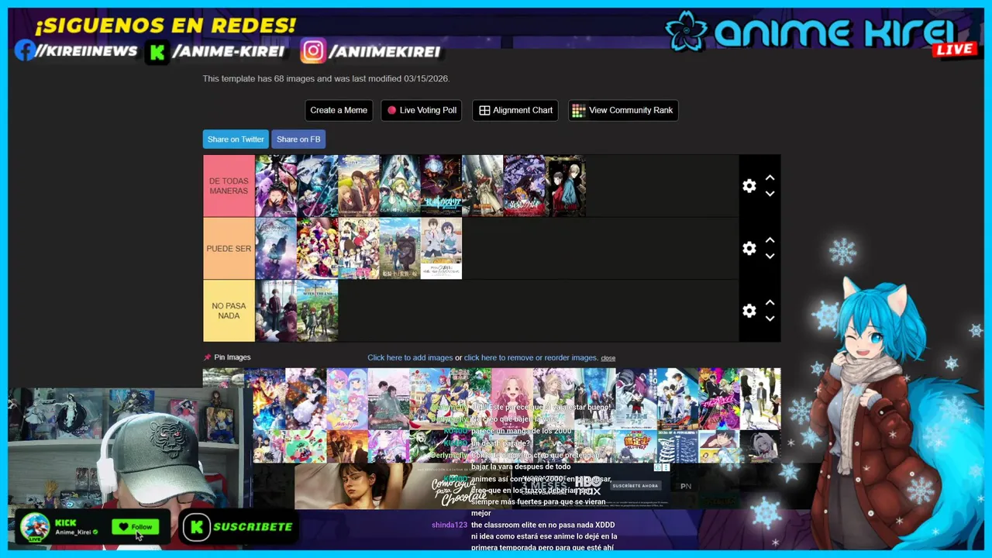Select white poster with couple and food bowl
This screenshot has width=992, height=558.
441,248
